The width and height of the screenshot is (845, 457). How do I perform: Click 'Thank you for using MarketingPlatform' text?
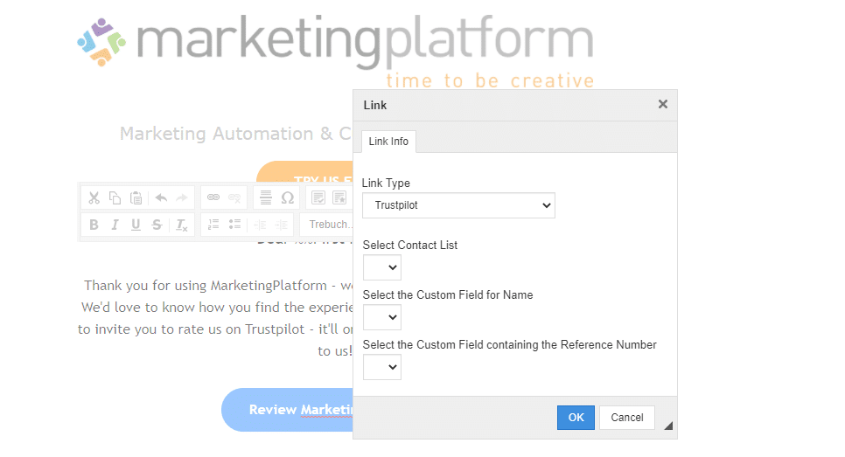point(206,285)
